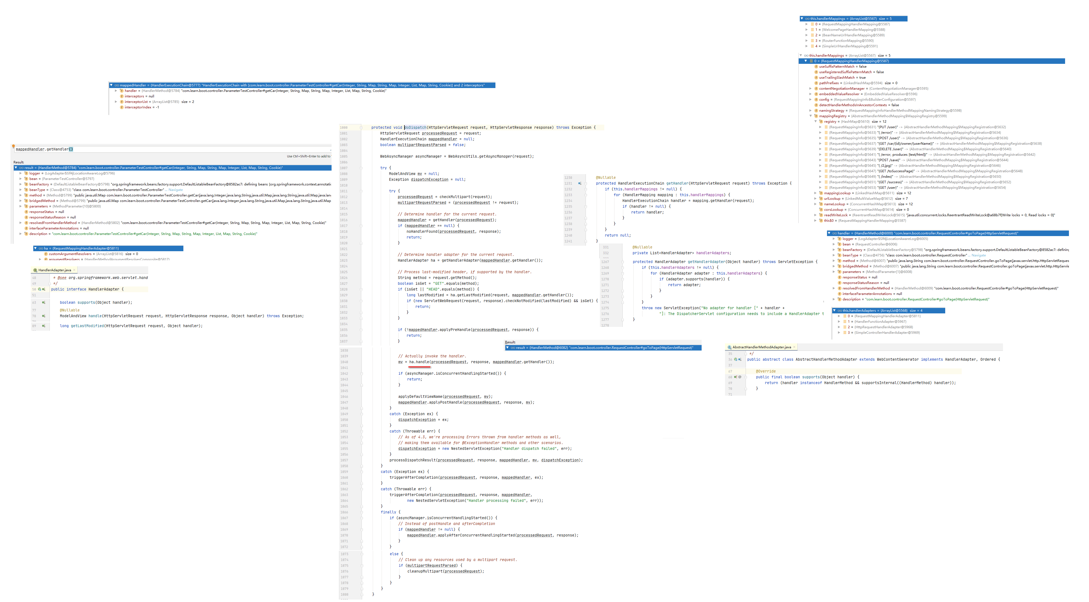This screenshot has width=1089, height=602.
Task: Click processDispatchResult call on line 1057
Action: click(412, 460)
